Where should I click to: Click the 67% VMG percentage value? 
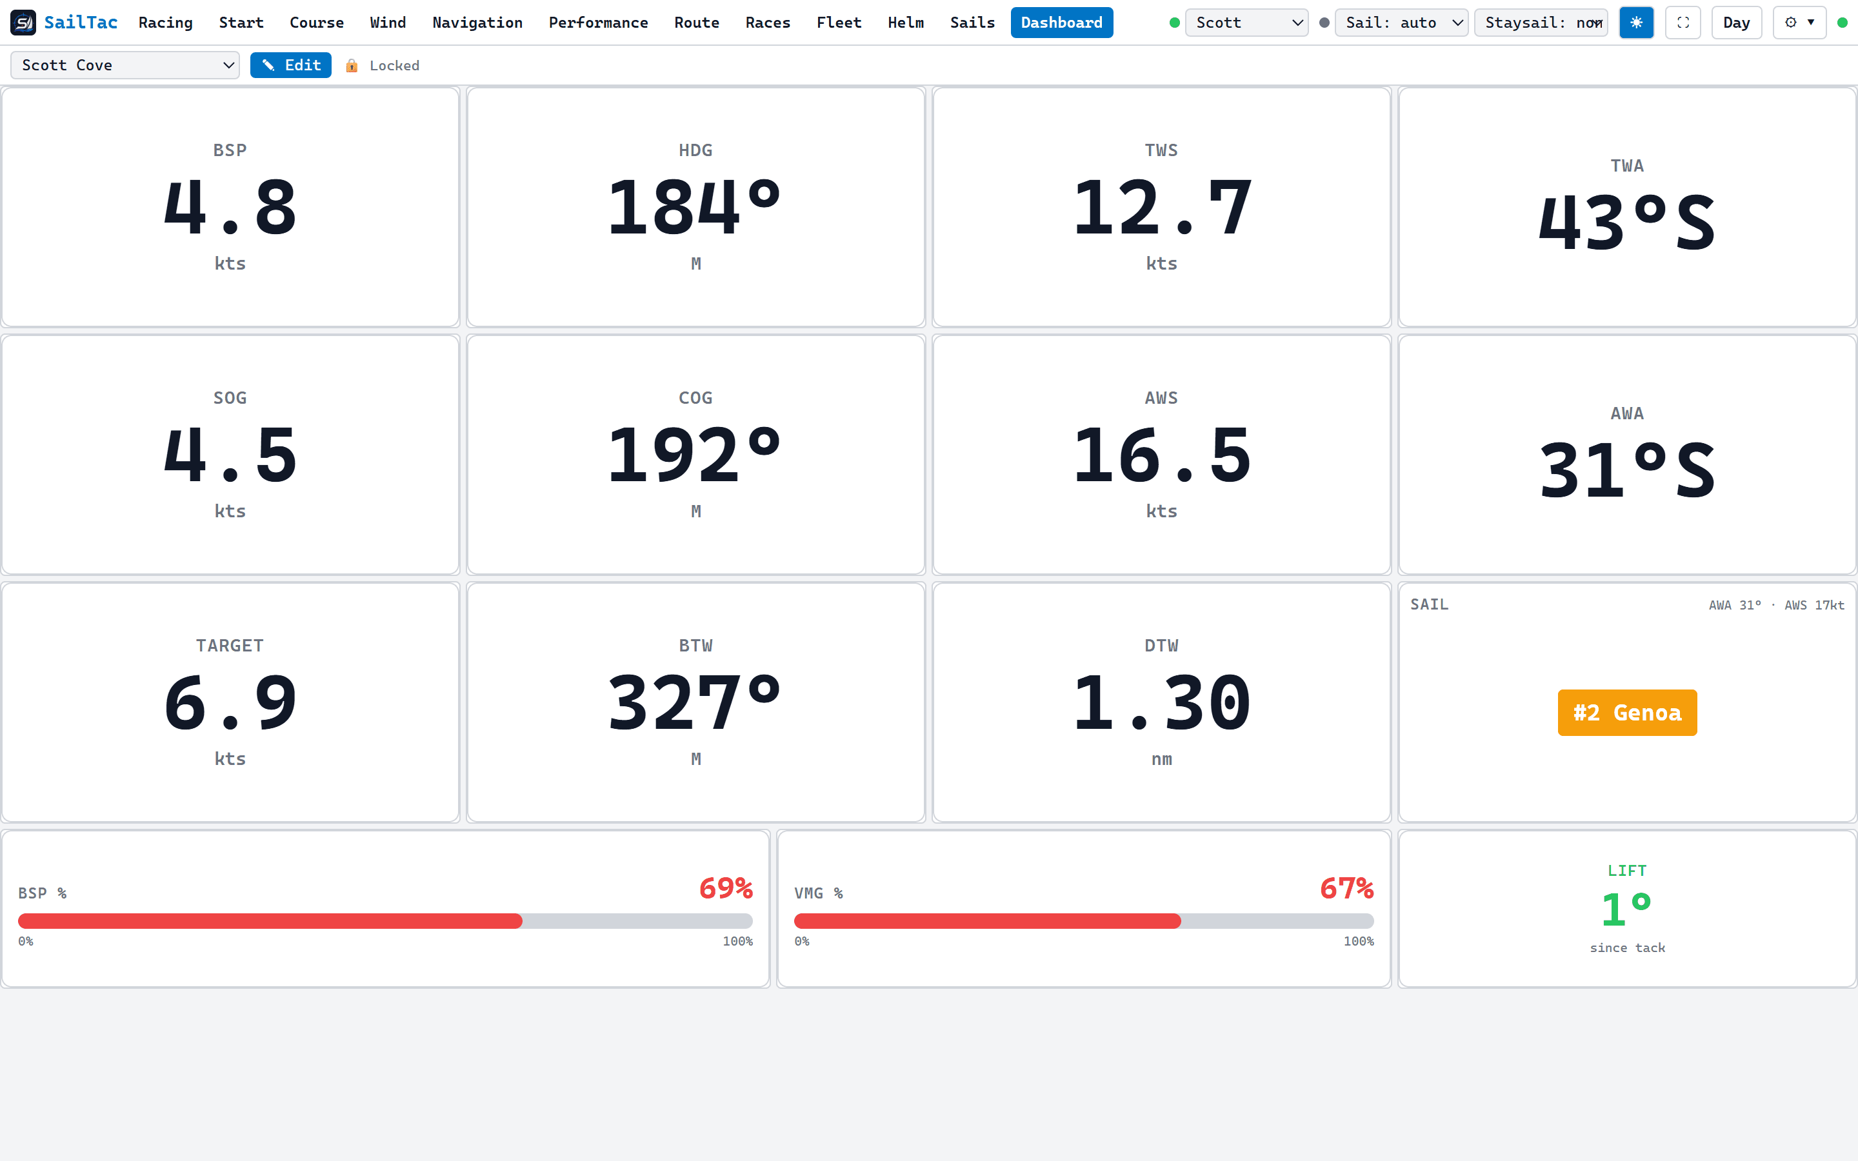pyautogui.click(x=1346, y=888)
